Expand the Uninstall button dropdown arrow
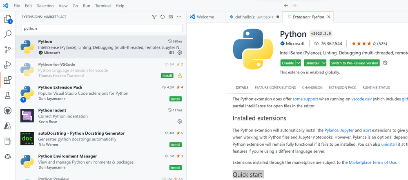Viewport: 408px width, 180px height. point(324,63)
